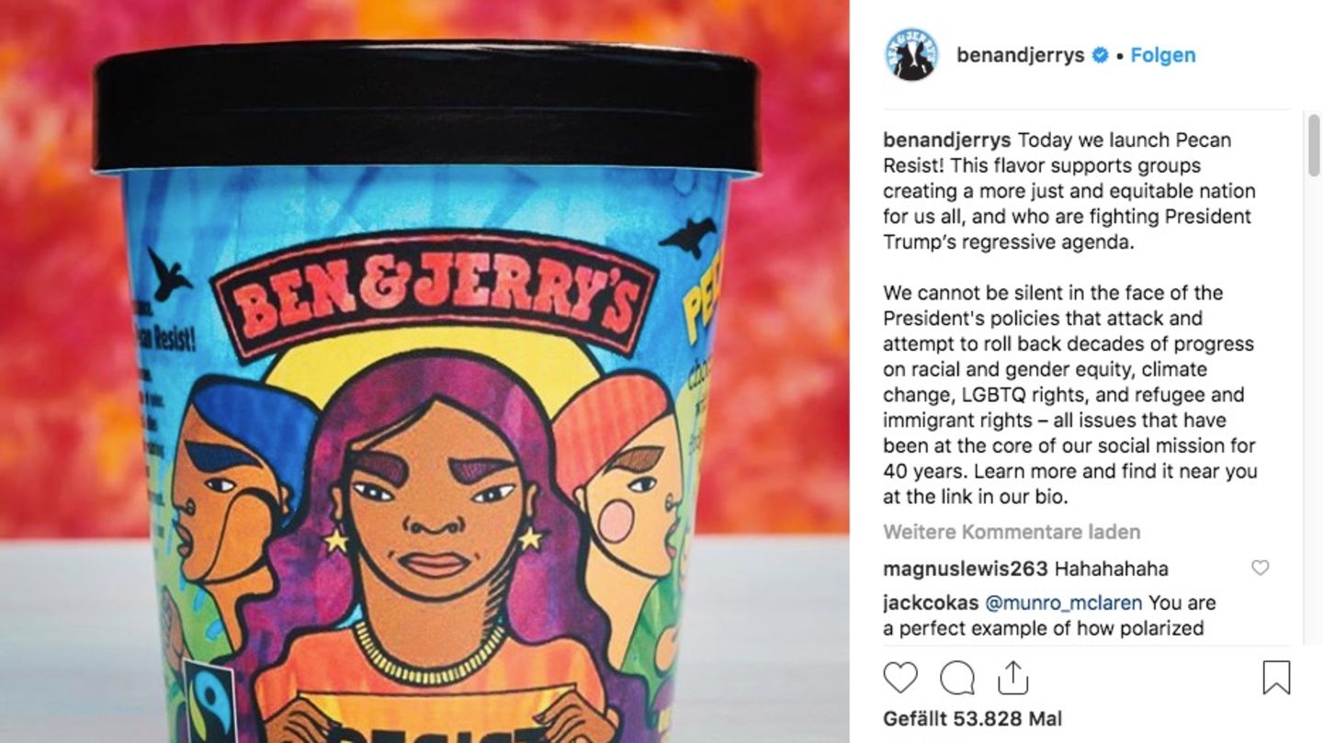Click the comment scrollbar thumb
The height and width of the screenshot is (743, 1323).
[x=1314, y=145]
